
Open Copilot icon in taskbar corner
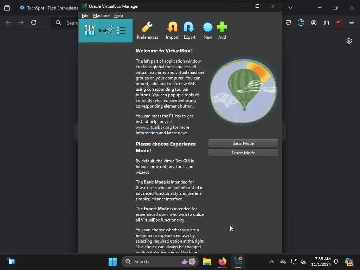click(349, 262)
